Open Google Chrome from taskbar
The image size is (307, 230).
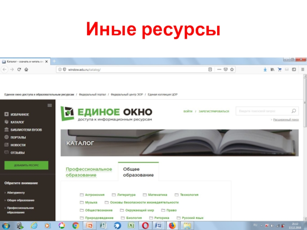pyautogui.click(x=76, y=226)
